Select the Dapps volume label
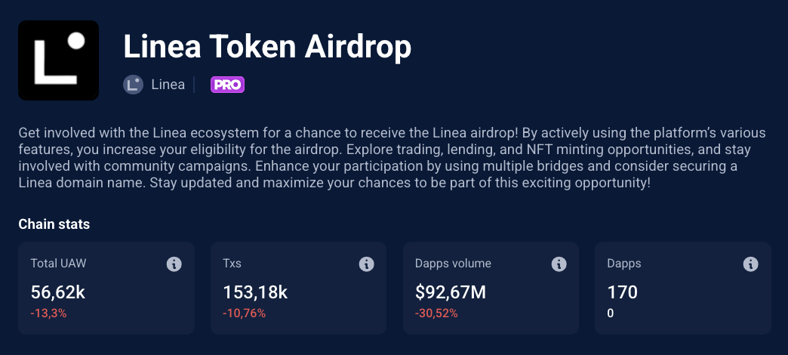788x355 pixels. (x=453, y=264)
